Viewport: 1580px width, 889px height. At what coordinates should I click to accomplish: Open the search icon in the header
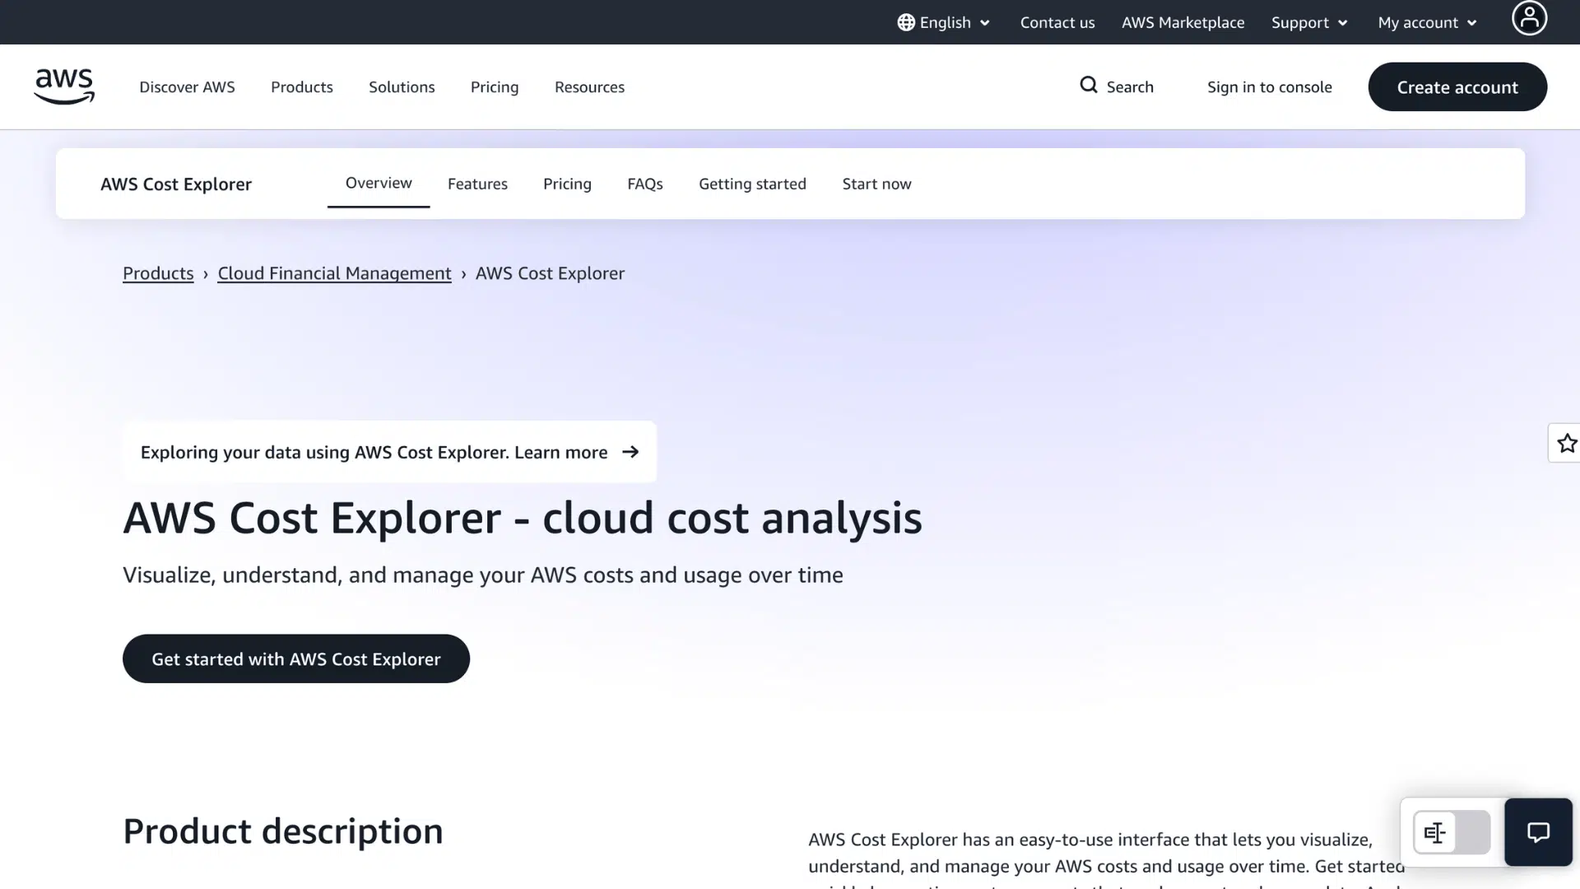pos(1088,86)
